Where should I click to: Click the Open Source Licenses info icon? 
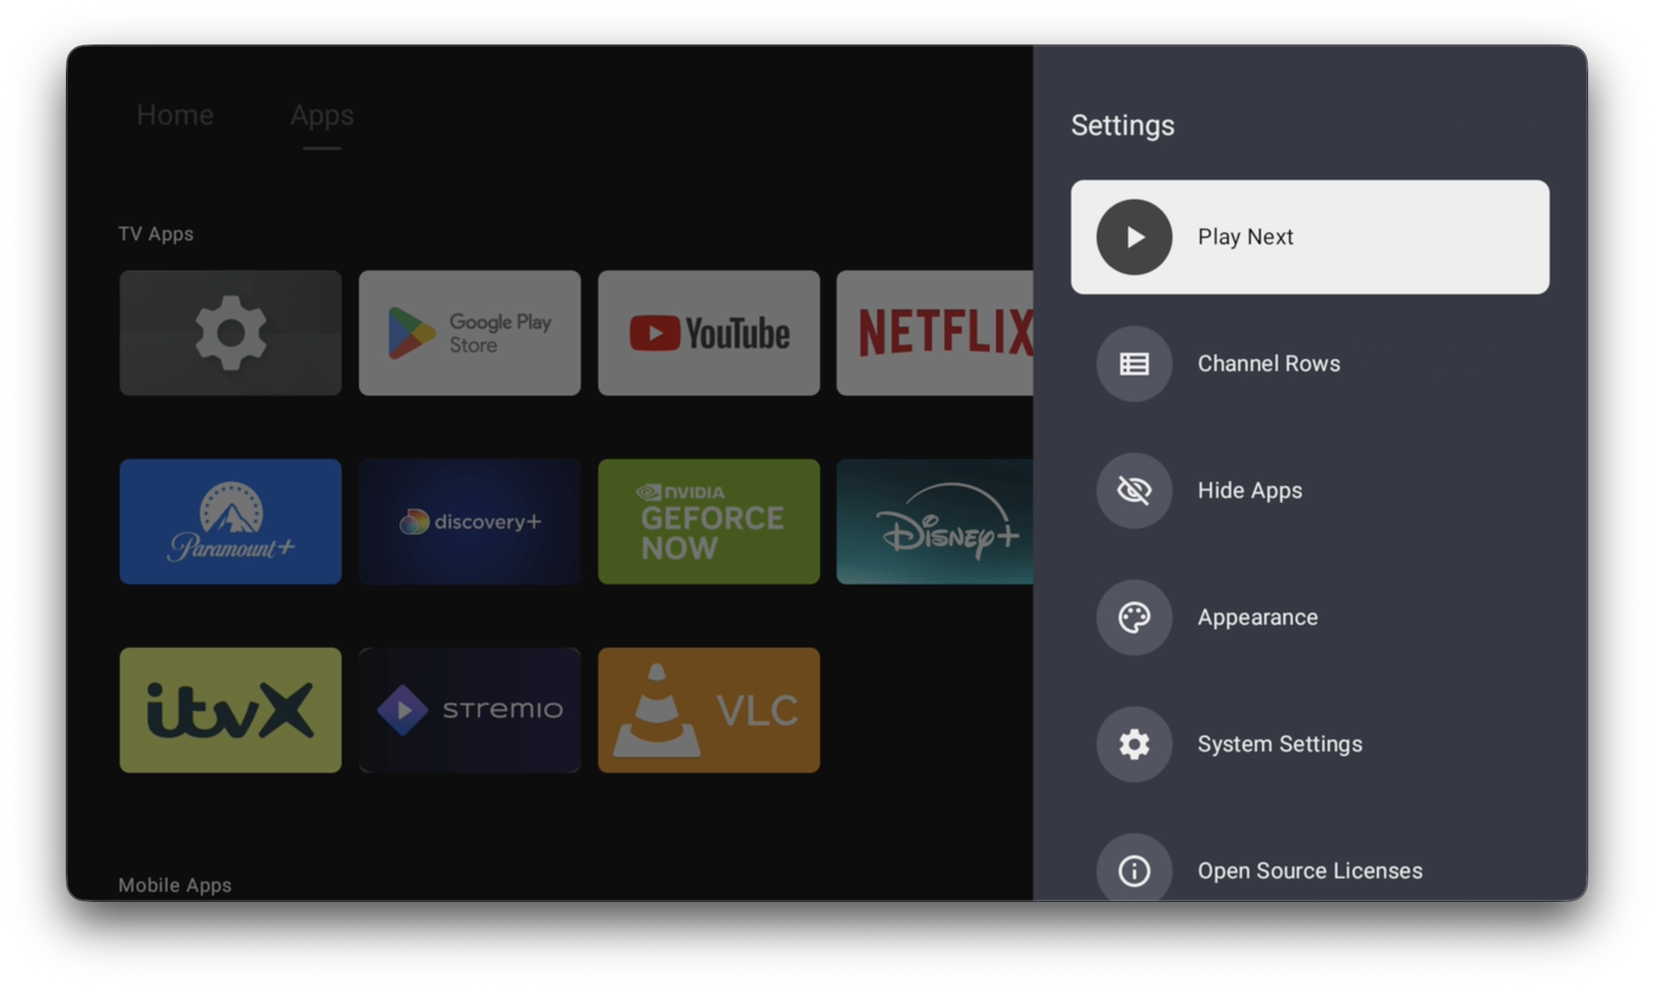(x=1134, y=869)
